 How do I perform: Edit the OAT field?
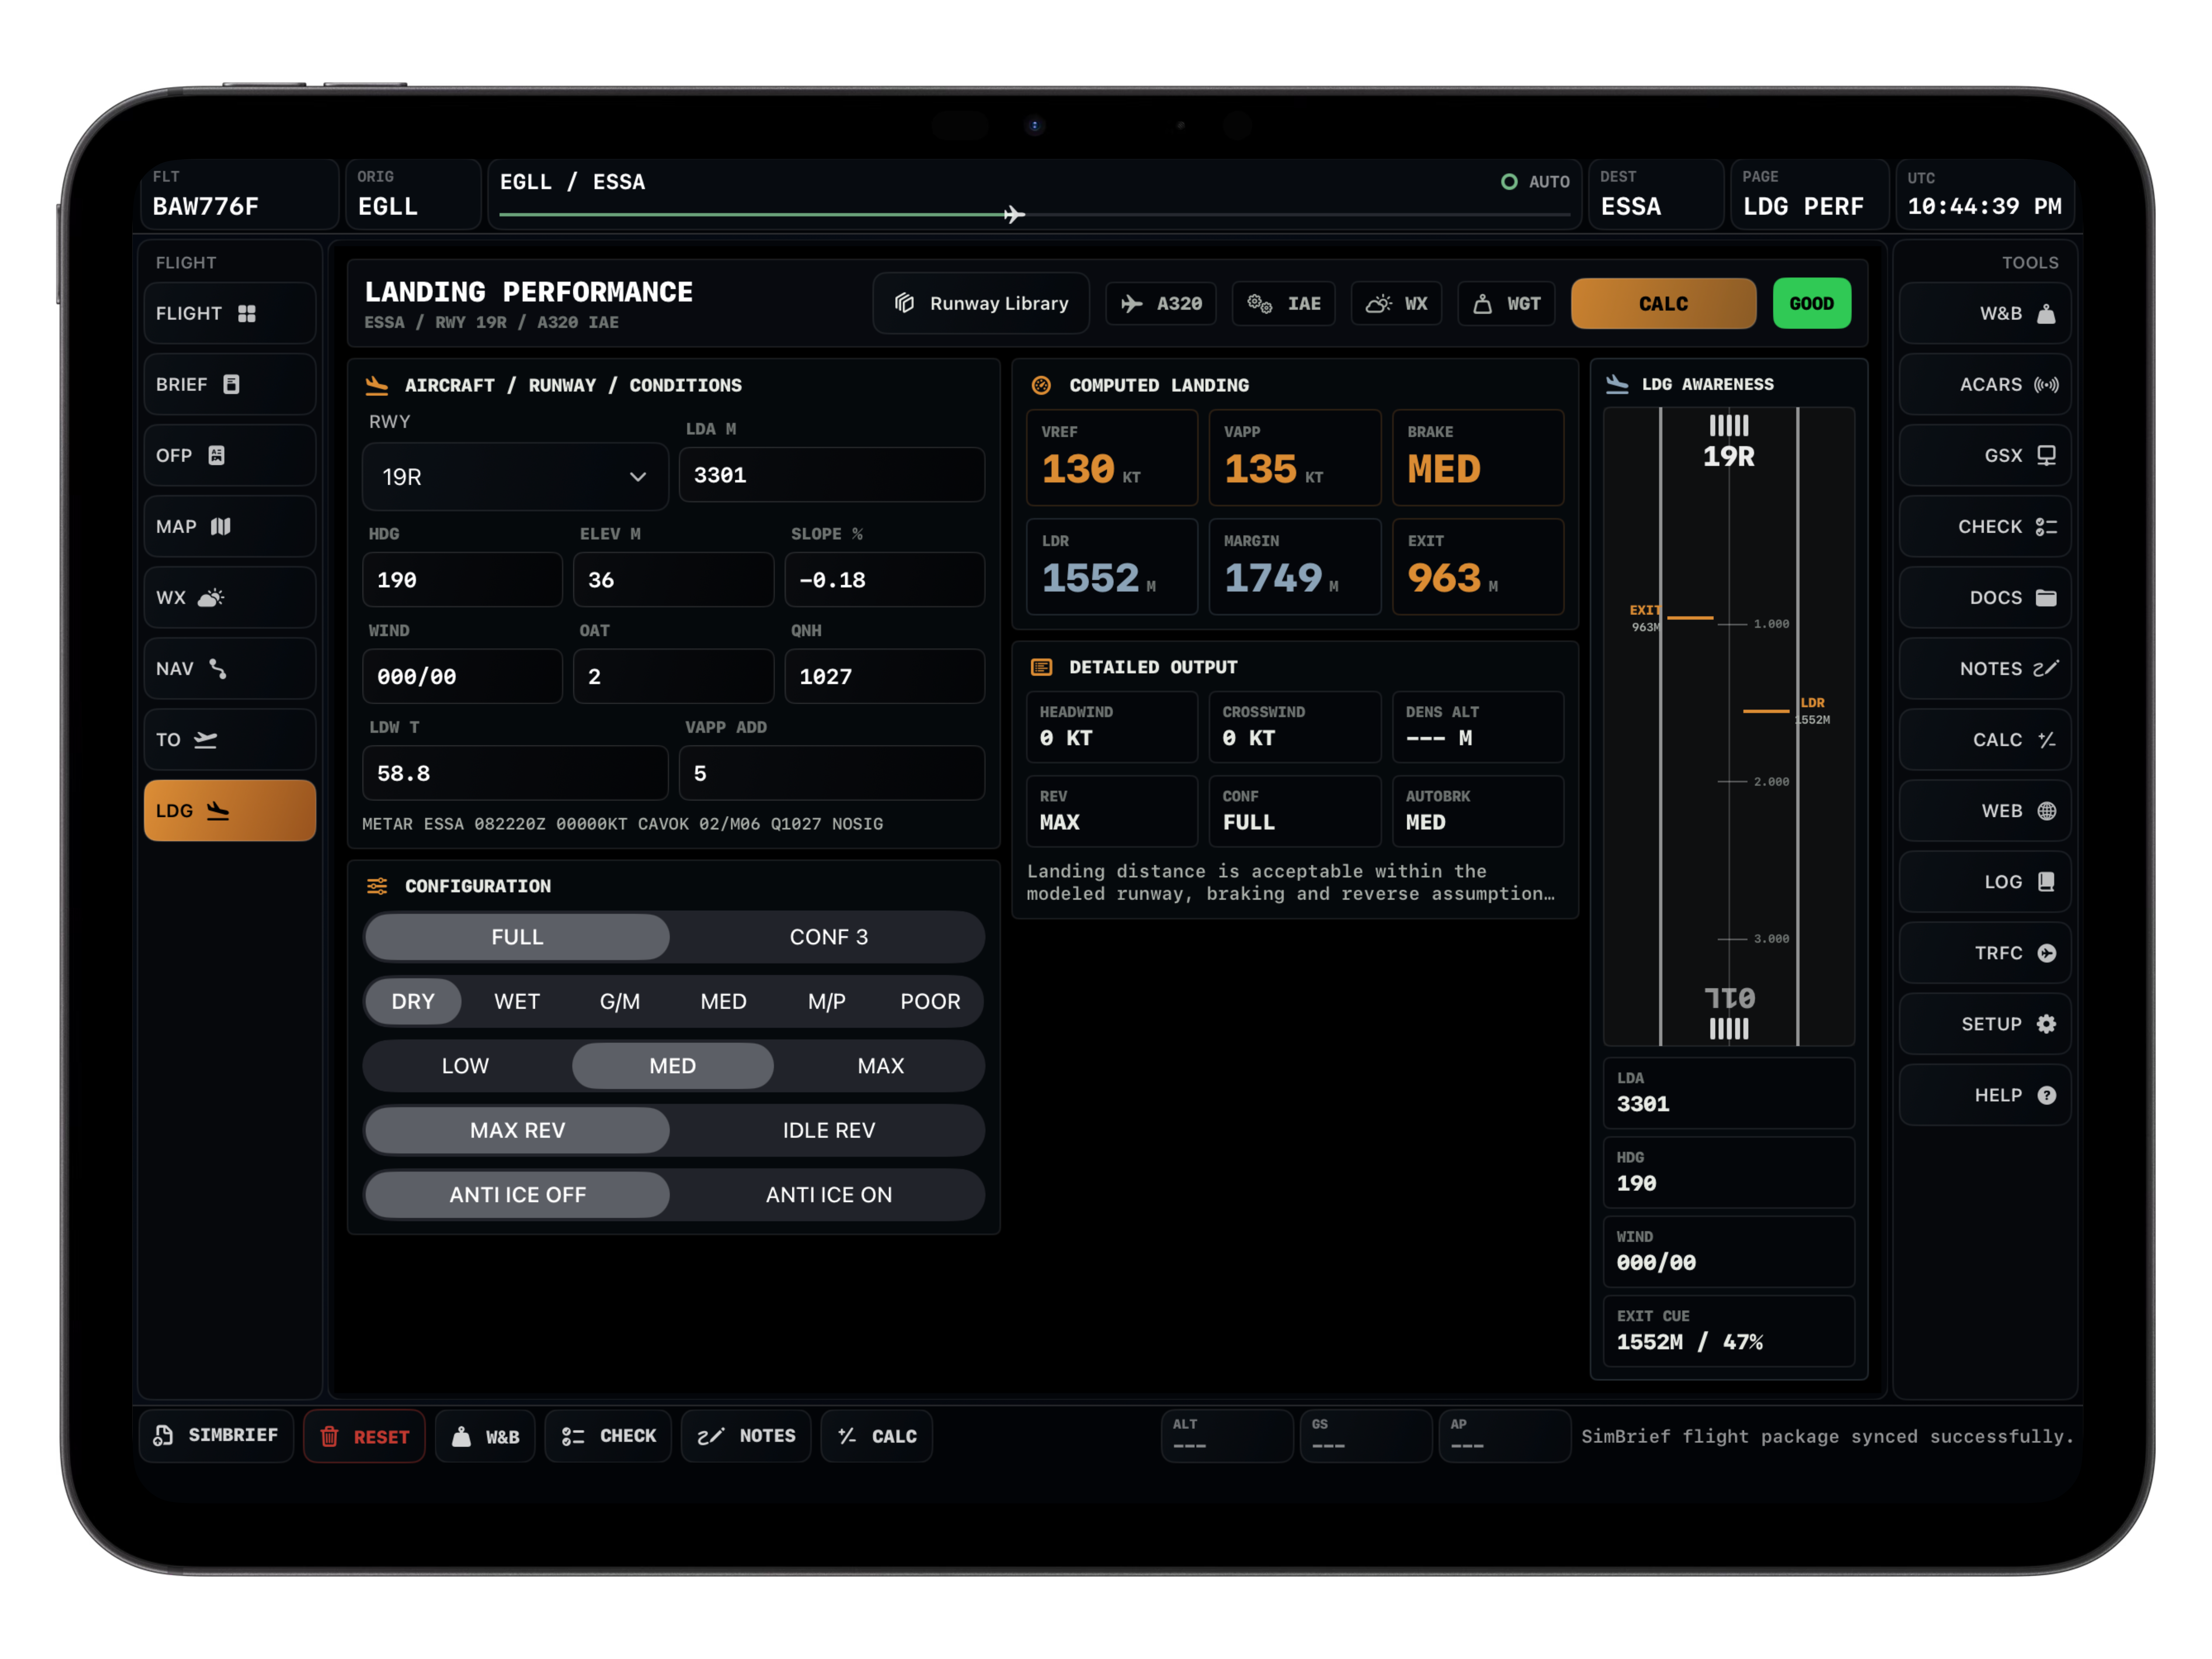pyautogui.click(x=673, y=677)
